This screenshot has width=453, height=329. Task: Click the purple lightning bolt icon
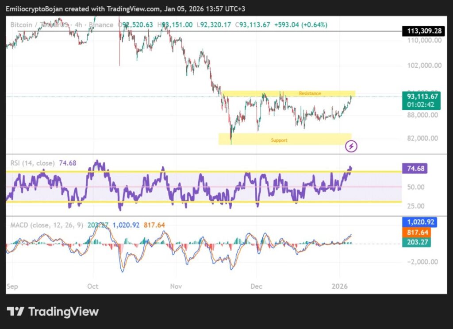point(351,146)
